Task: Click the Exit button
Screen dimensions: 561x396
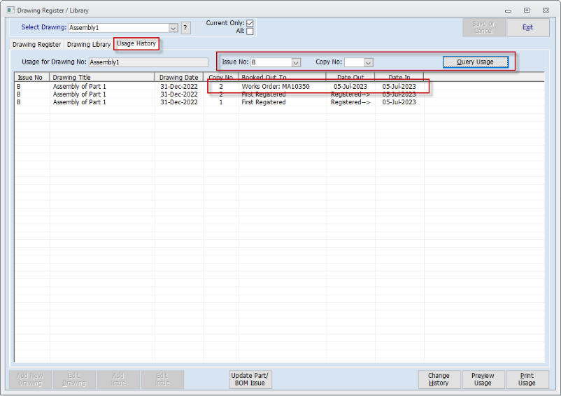Action: pyautogui.click(x=527, y=27)
